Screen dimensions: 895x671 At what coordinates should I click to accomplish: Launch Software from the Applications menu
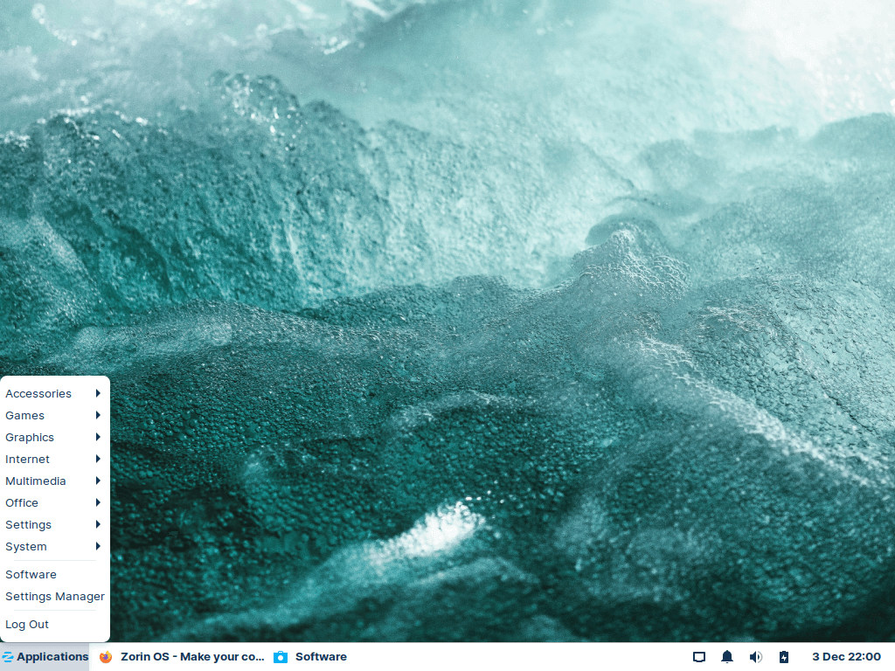(x=31, y=574)
